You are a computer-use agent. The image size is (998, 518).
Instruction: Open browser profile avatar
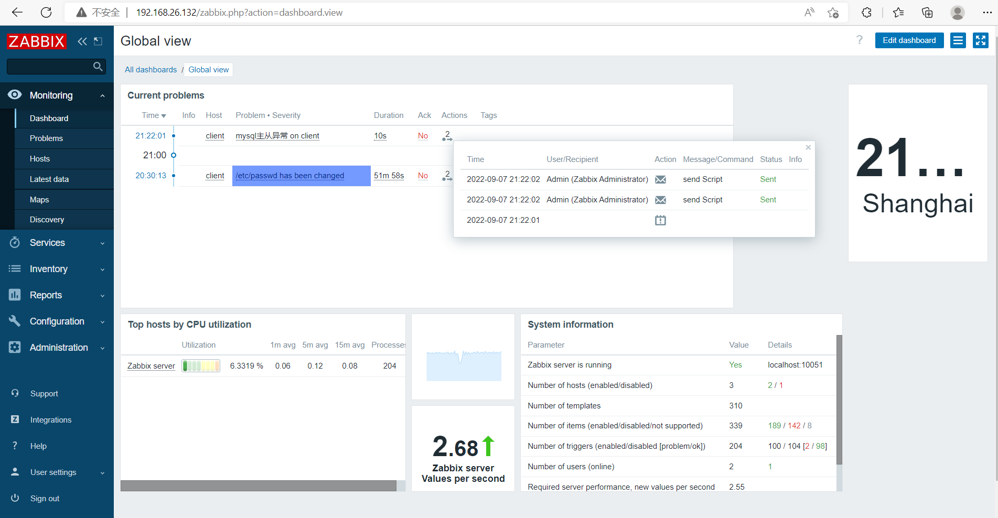tap(958, 13)
